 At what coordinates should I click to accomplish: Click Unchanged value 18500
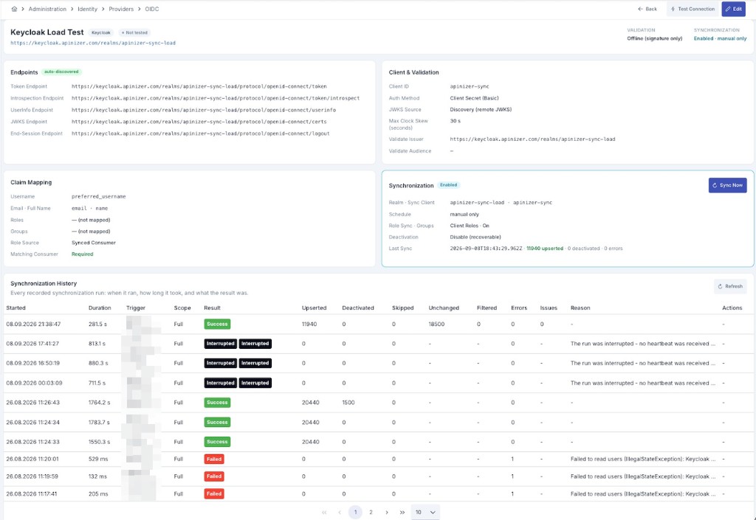click(436, 324)
